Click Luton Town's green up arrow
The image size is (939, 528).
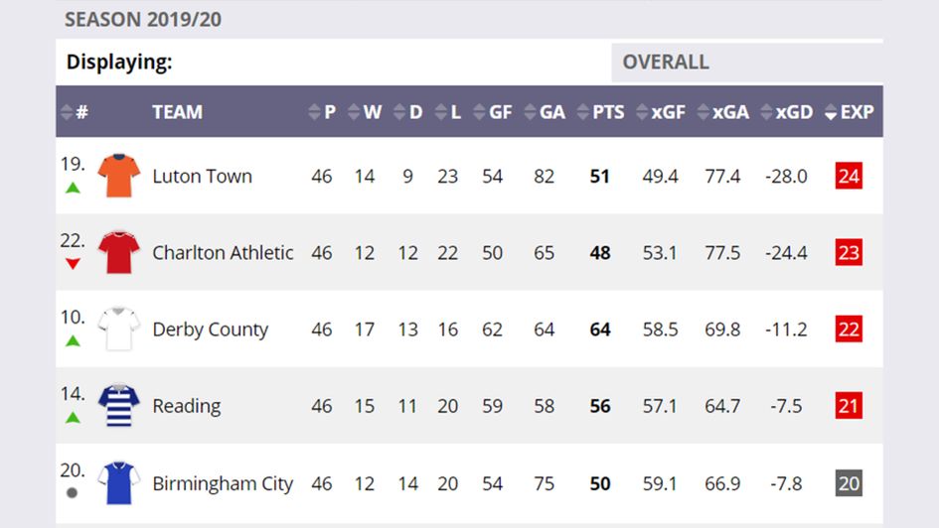point(73,188)
